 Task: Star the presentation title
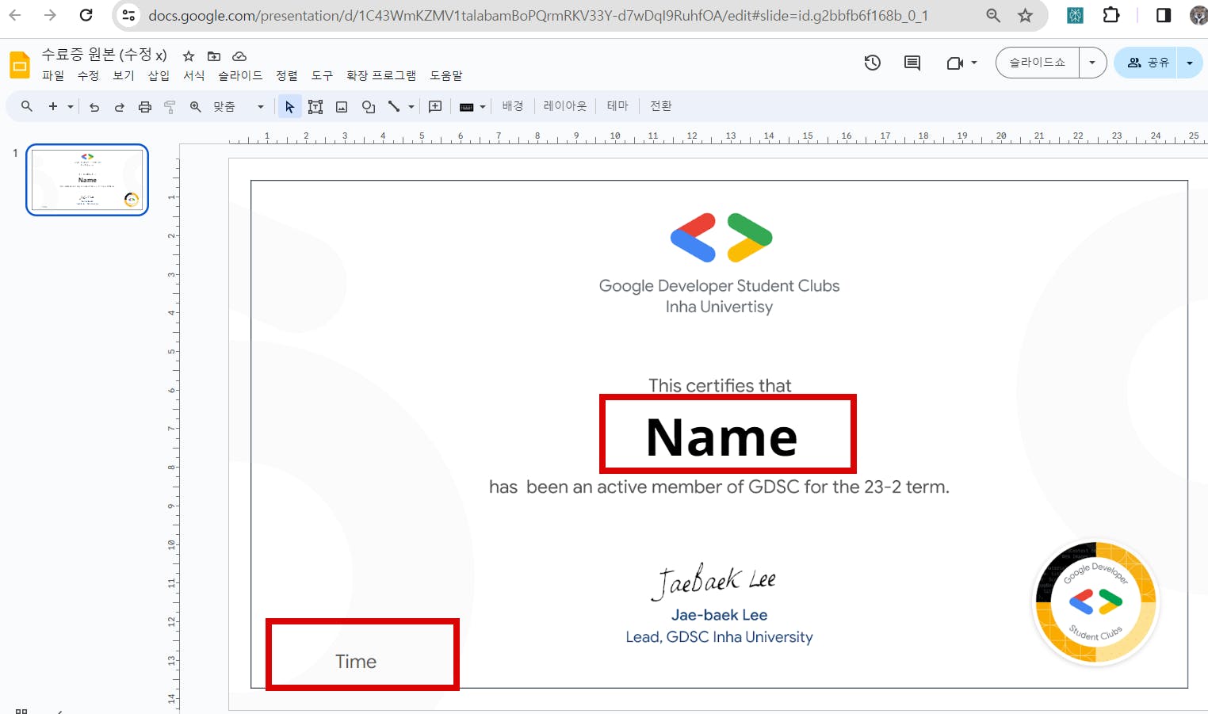click(189, 56)
